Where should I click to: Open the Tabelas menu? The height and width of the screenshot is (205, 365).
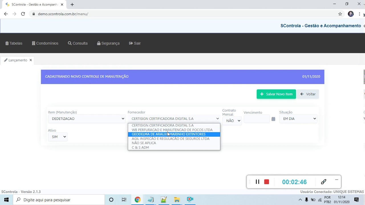click(14, 43)
